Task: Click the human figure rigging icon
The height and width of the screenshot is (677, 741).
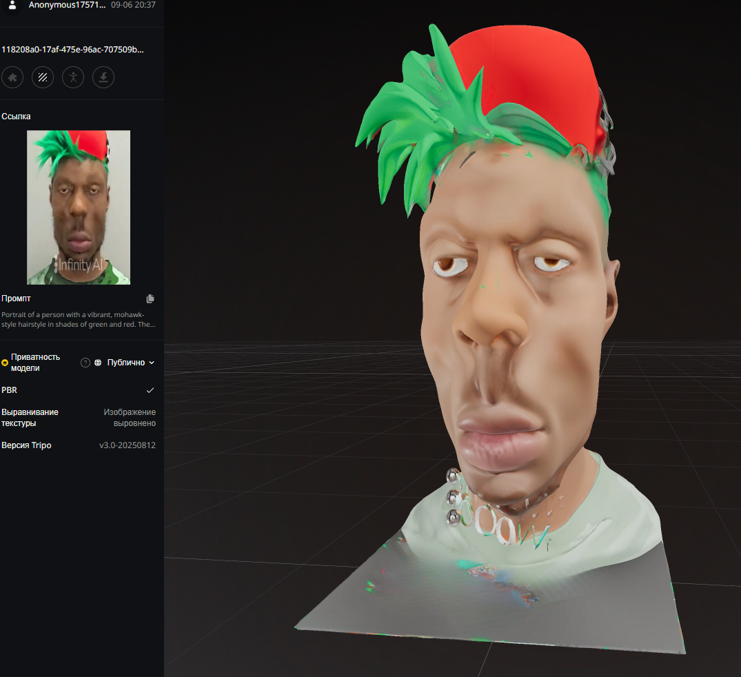Action: pyautogui.click(x=73, y=77)
